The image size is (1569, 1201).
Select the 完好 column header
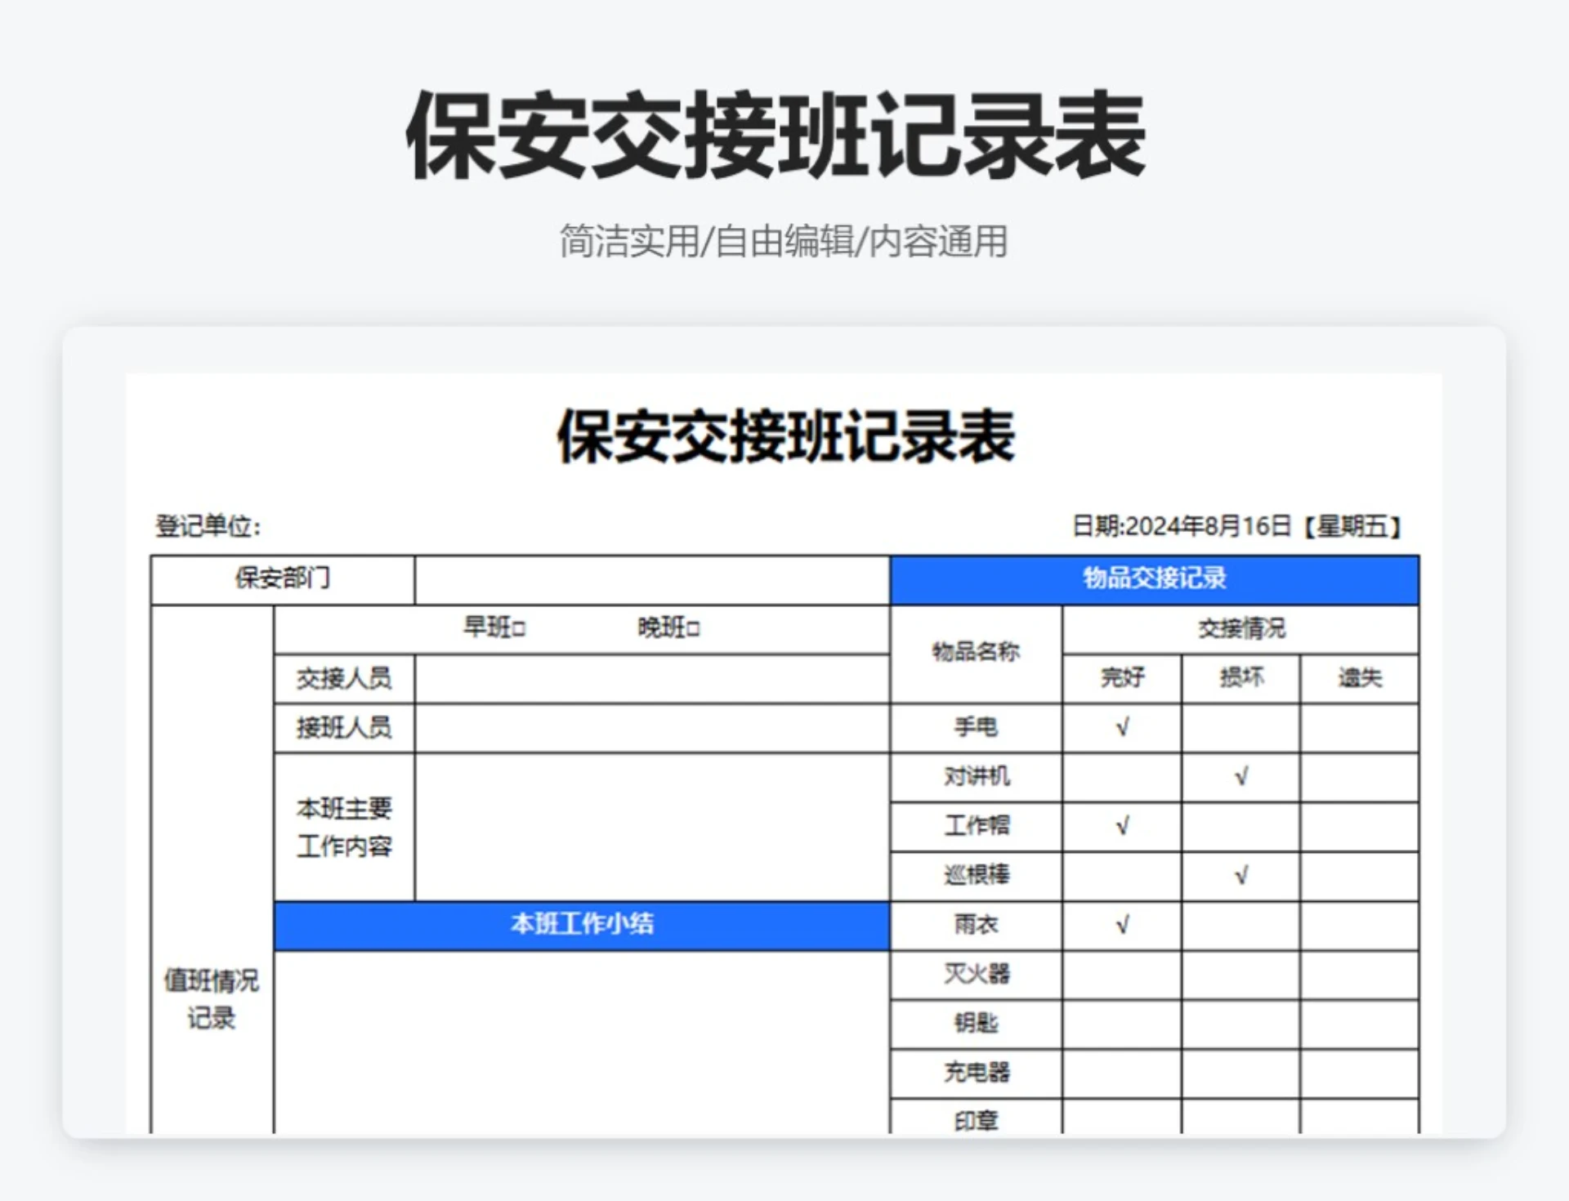point(1123,678)
